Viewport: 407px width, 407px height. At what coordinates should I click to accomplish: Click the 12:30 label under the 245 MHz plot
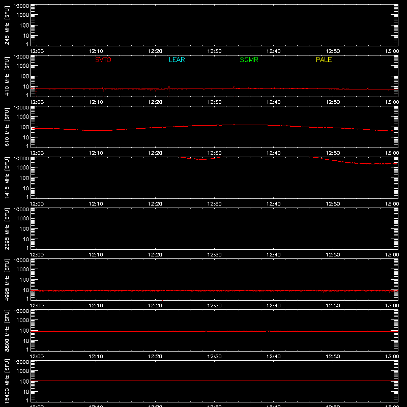pos(214,51)
